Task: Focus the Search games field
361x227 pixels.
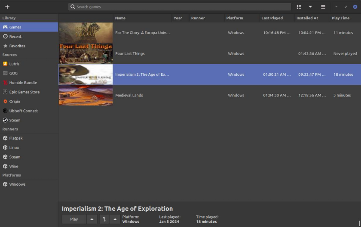Action: point(180,7)
